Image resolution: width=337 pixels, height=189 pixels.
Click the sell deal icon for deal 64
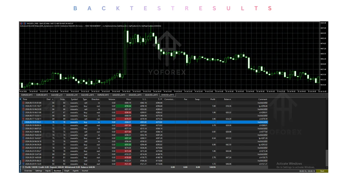pos(23,103)
